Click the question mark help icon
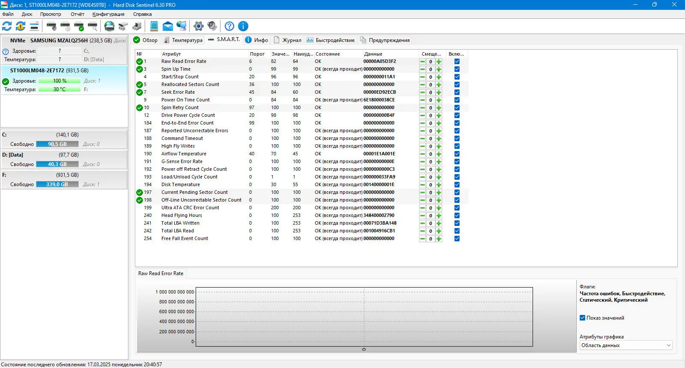685x368 pixels. pos(229,26)
